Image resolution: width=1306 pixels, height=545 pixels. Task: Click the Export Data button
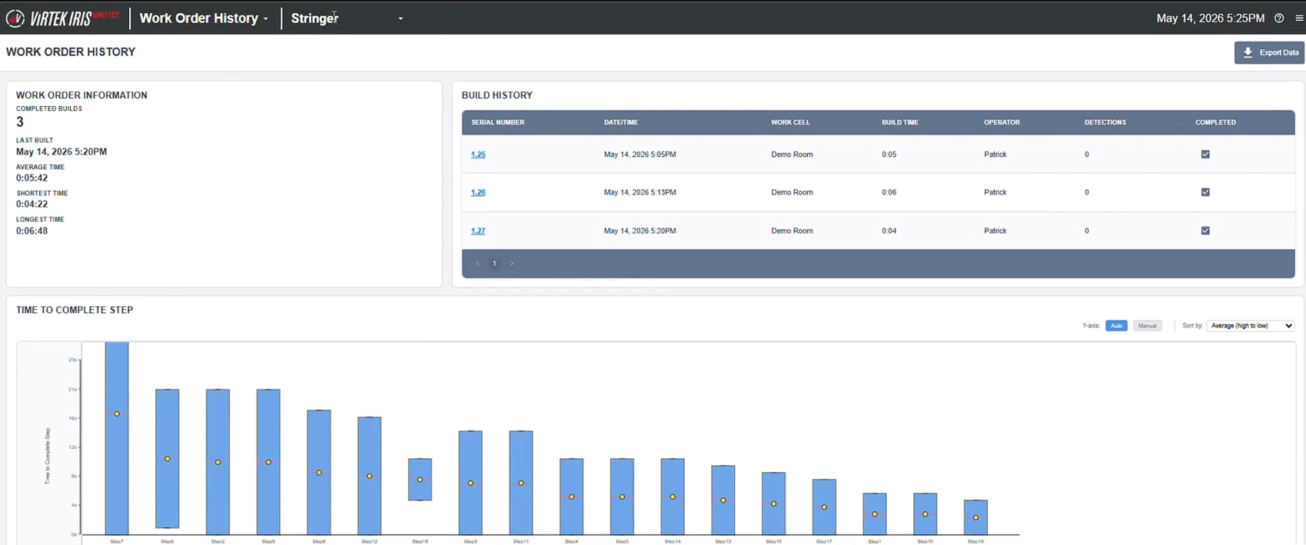(x=1269, y=52)
